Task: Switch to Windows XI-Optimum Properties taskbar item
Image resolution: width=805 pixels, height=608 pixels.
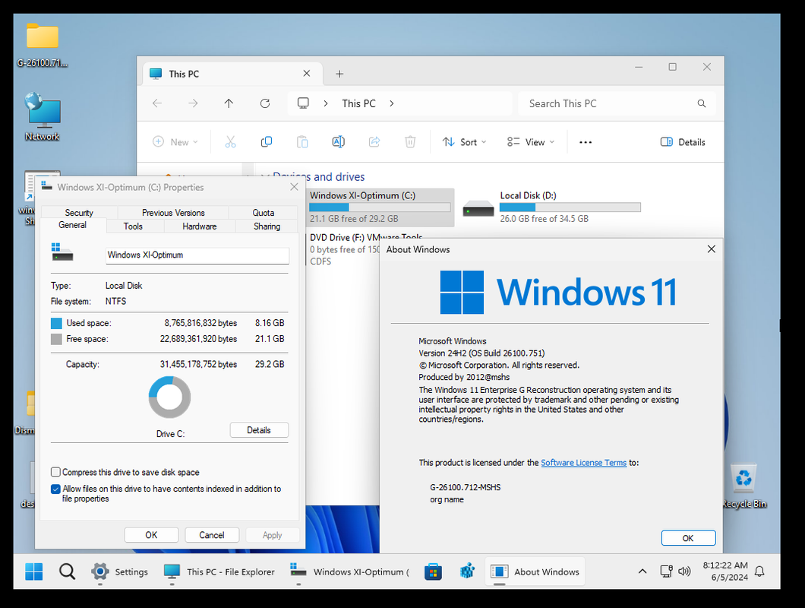Action: point(349,572)
